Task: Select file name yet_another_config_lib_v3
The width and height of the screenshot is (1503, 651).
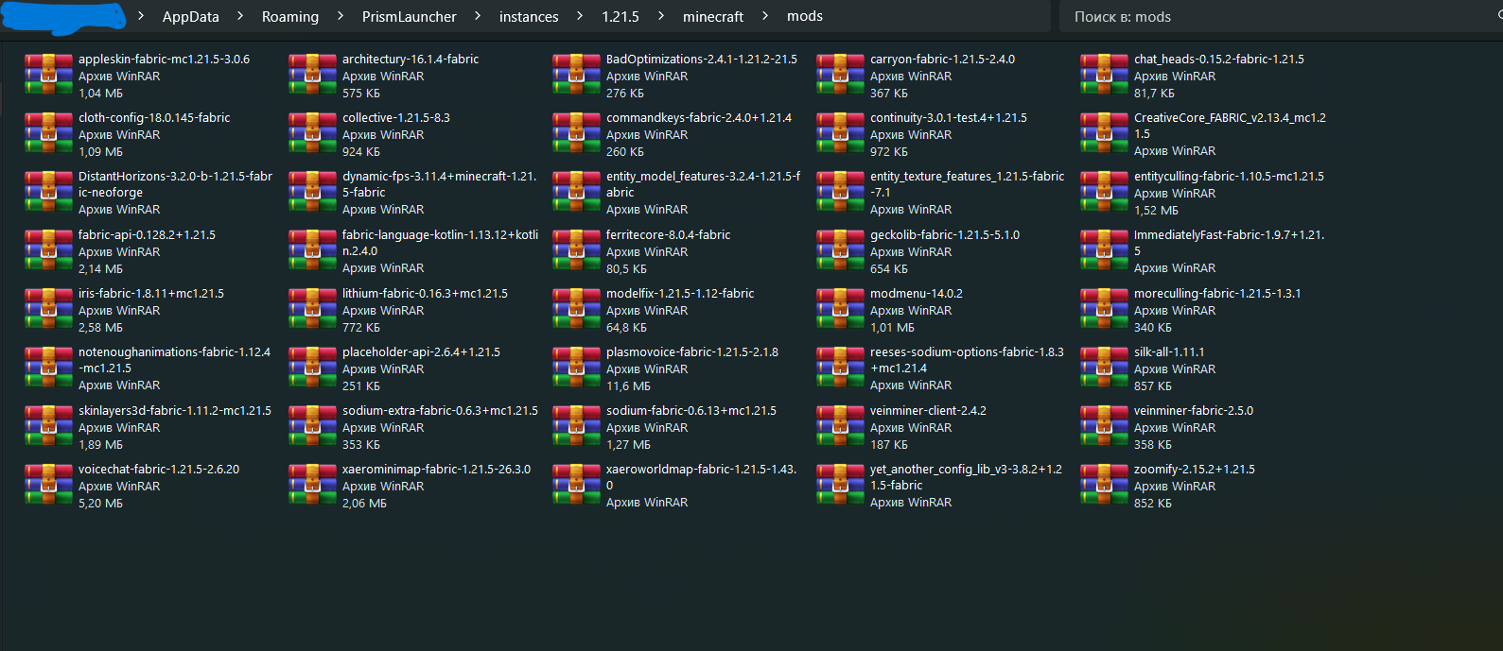Action: [x=966, y=477]
